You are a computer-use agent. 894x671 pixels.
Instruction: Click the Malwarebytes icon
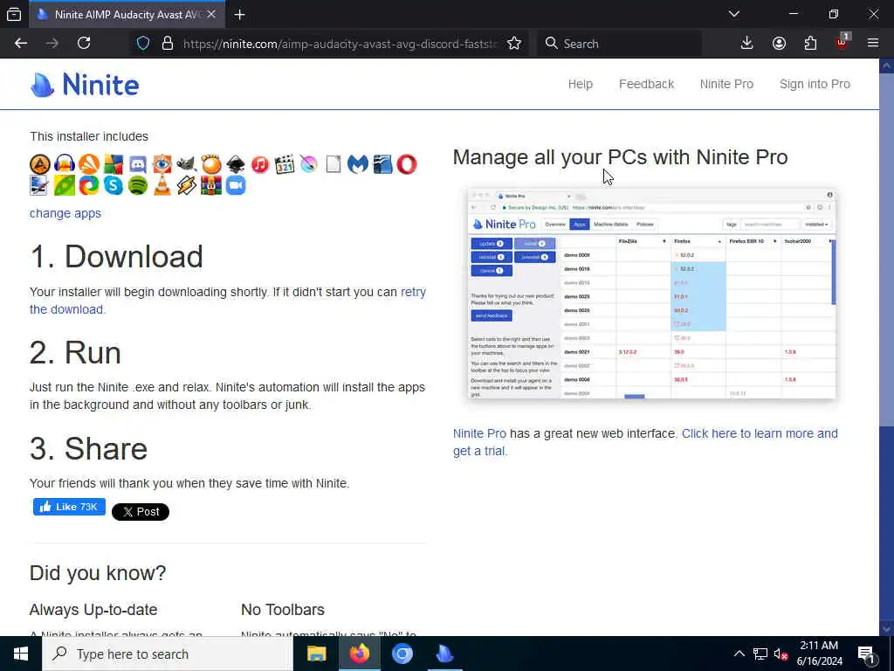358,164
